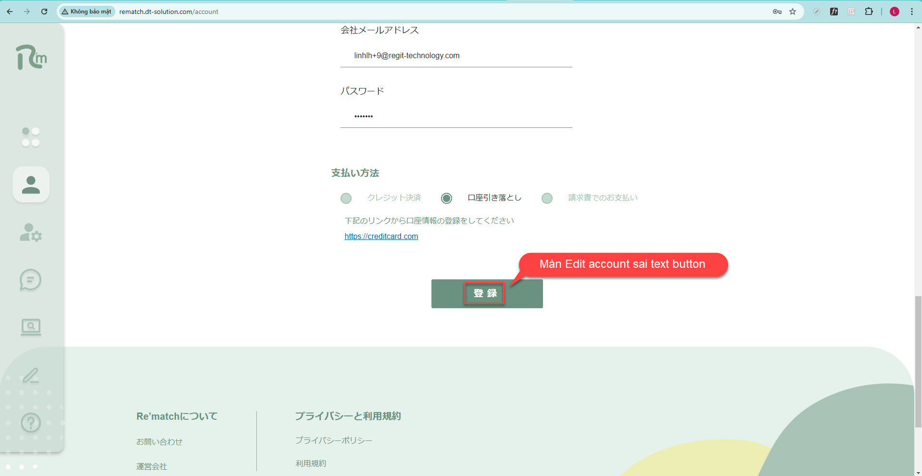Click the パスワード password field

point(456,116)
